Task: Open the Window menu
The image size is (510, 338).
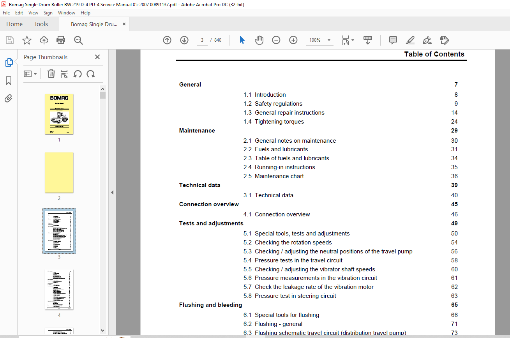Action: coord(67,13)
